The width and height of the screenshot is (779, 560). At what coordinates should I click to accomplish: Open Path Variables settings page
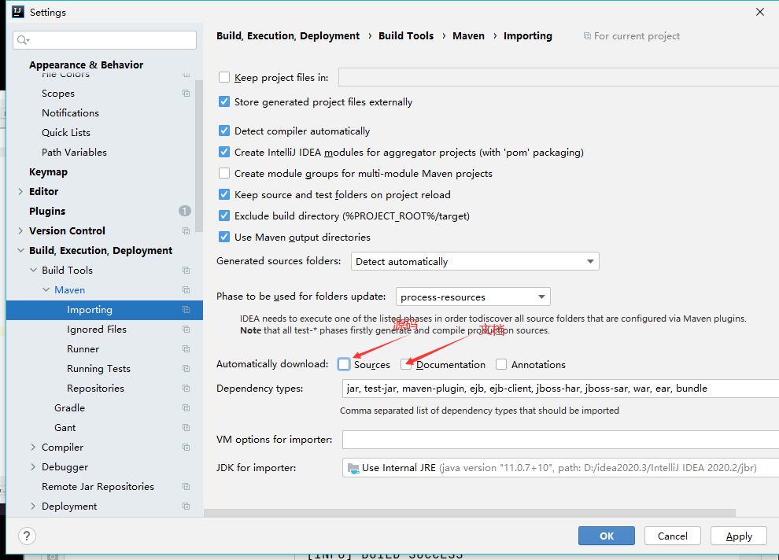click(74, 153)
